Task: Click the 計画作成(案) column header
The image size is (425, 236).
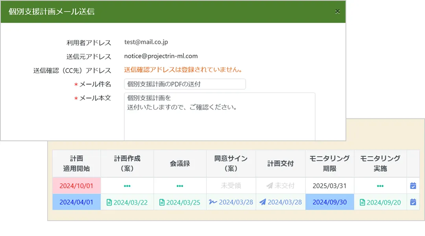Action: pos(127,163)
